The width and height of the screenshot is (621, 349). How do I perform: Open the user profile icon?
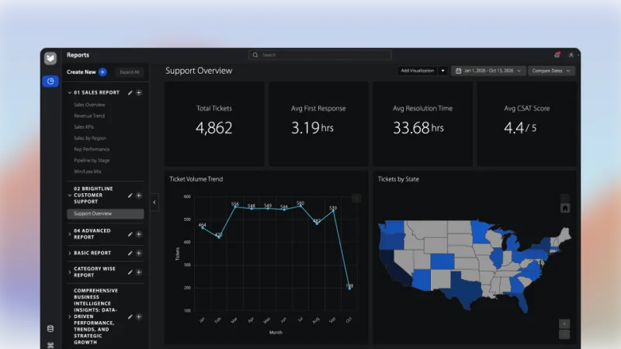click(571, 55)
